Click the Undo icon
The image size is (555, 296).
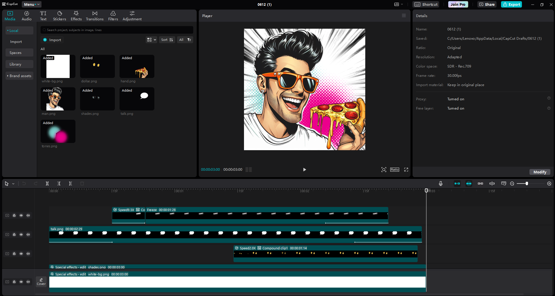[24, 184]
